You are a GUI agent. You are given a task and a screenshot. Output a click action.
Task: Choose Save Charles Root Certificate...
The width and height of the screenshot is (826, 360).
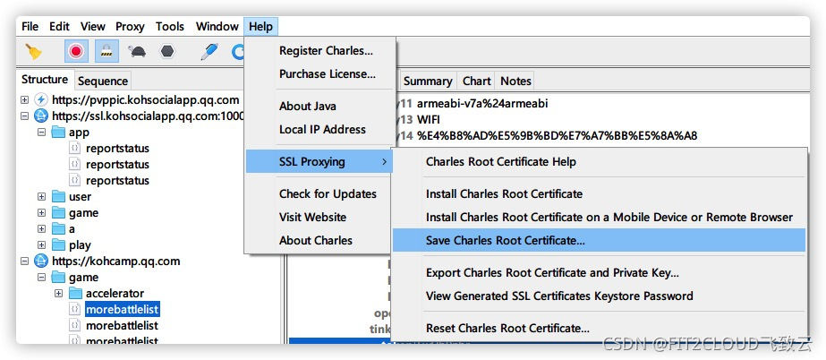click(600, 240)
